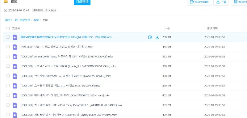
Task: Click the 2023-10-19 09:53 date
Action: point(215,66)
